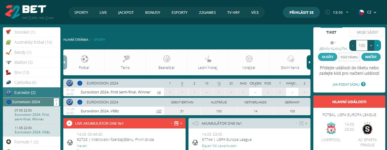Click the stake amount field showing 100
The height and width of the screenshot is (150, 387).
coord(362,45)
